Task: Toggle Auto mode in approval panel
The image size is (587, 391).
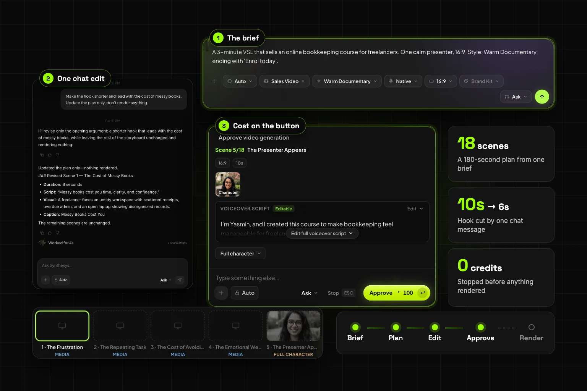Action: point(245,293)
